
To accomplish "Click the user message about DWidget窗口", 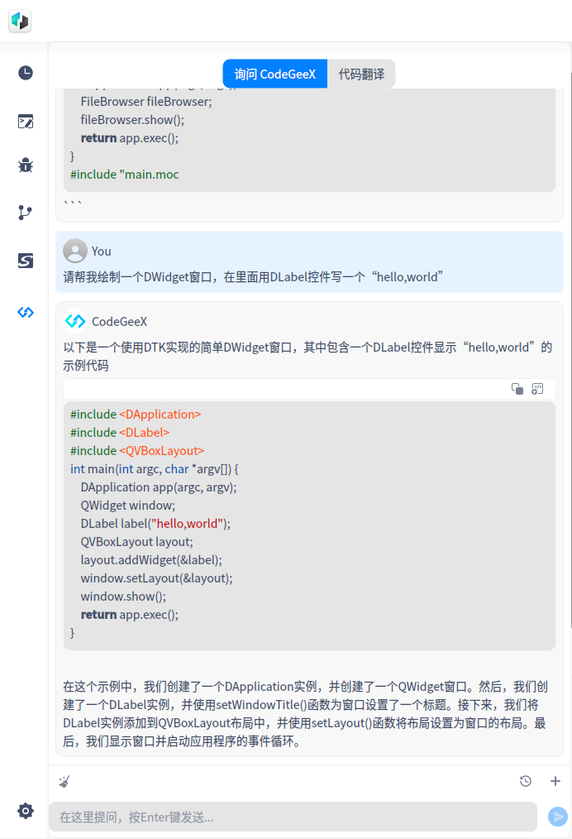I will coord(254,276).
